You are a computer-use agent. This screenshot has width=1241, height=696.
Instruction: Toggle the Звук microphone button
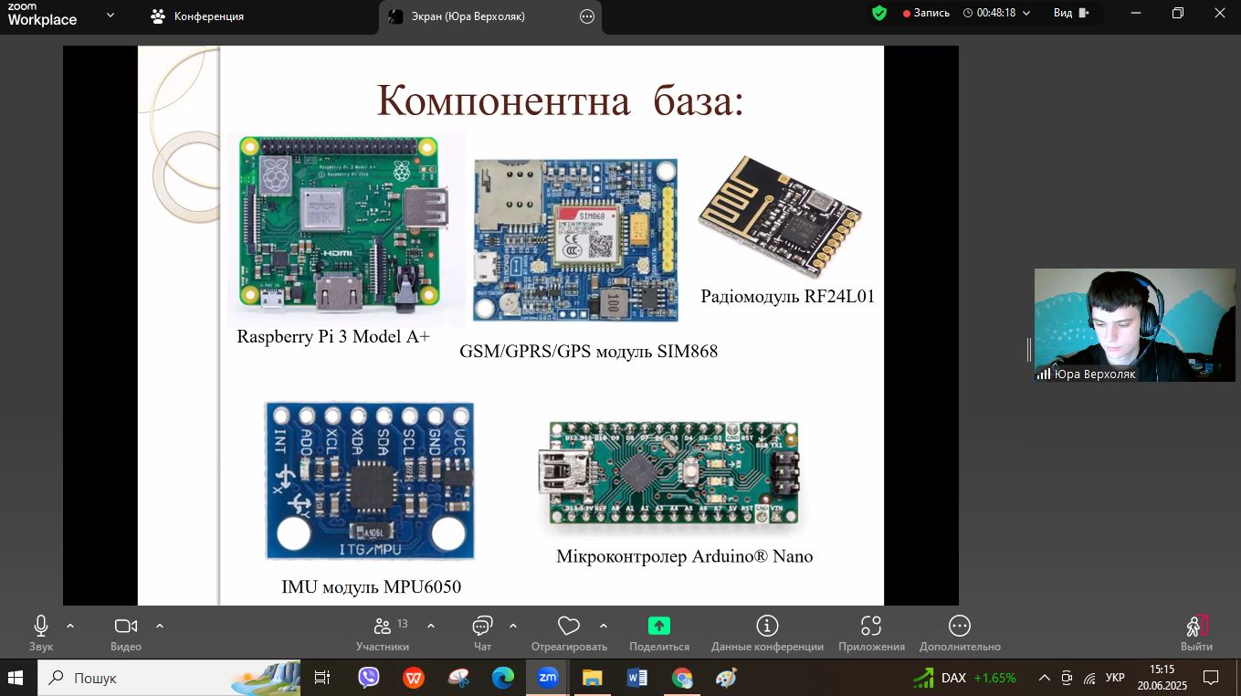click(x=41, y=632)
